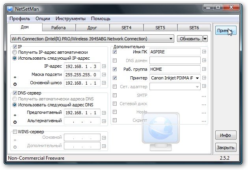Viewport: 248px width, 170px height.
Task: Click the dropdown arrow next to Обновить
Action: coord(205,39)
